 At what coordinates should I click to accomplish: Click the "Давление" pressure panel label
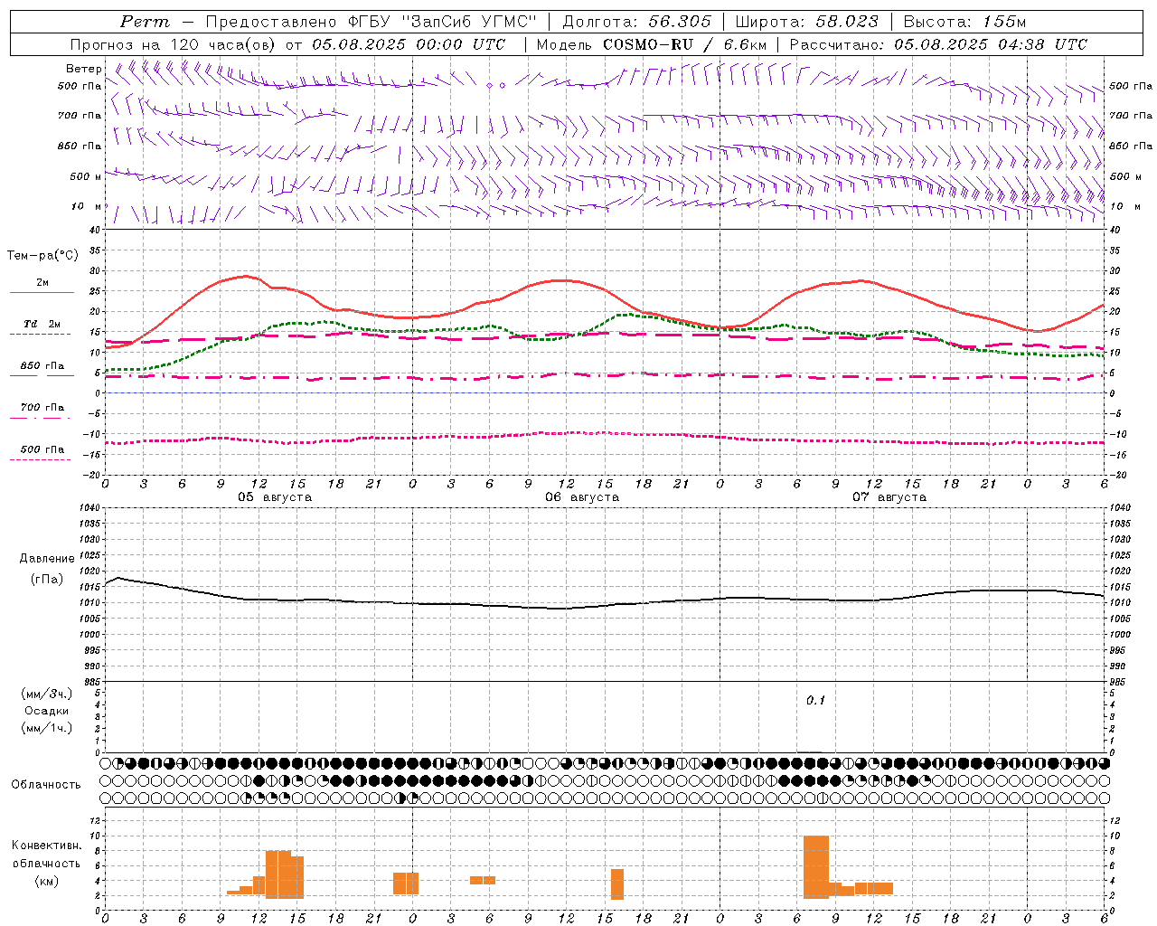point(47,559)
